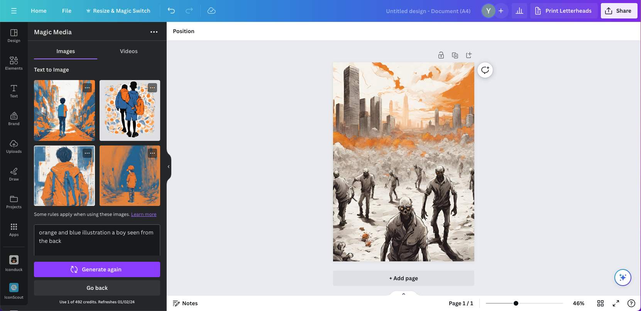Click the cloud save status icon
Viewport: 641px width, 311px height.
[x=211, y=11]
